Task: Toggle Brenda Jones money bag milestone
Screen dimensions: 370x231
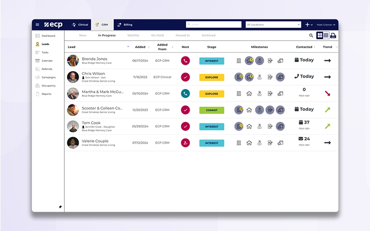Action: [259, 61]
